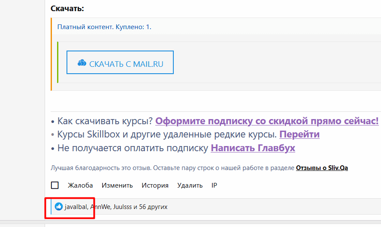The width and height of the screenshot is (381, 227).
Task: Open user AnnWe's profile
Action: pos(100,207)
